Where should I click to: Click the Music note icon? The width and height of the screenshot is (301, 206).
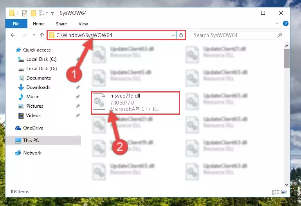[21, 97]
